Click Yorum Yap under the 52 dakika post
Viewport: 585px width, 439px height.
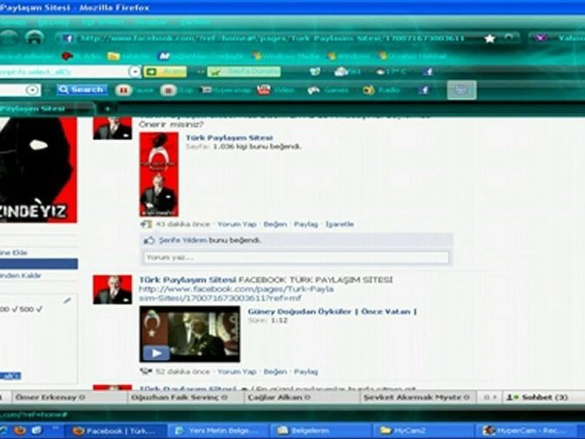coord(237,372)
